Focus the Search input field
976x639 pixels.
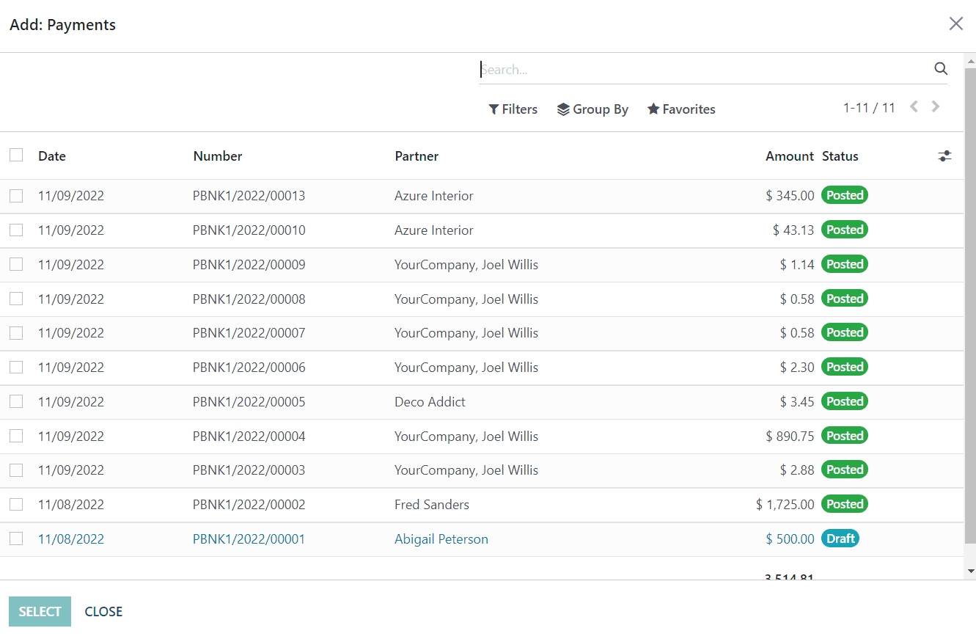(704, 70)
